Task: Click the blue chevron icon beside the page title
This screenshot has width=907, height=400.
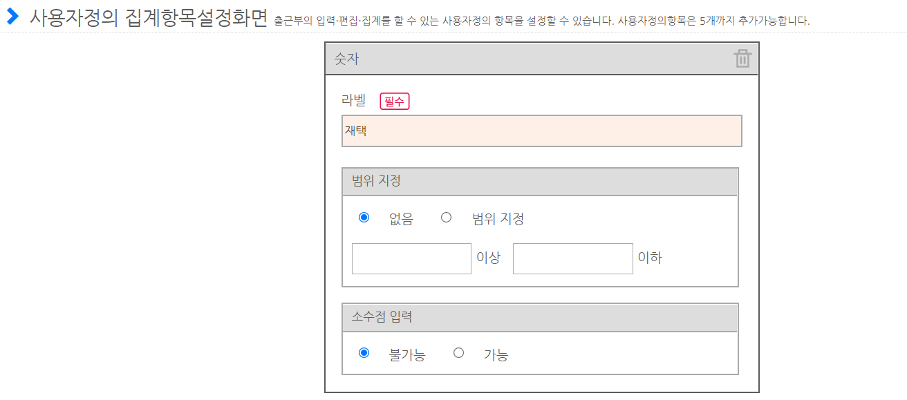Action: [12, 17]
